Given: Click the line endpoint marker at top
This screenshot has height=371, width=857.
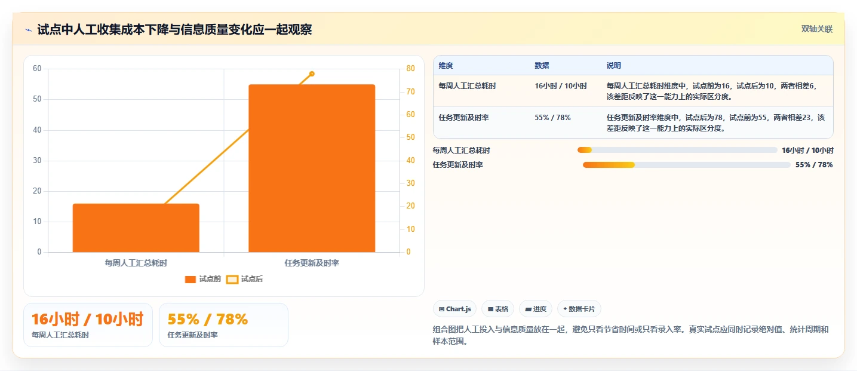Looking at the screenshot, I should [312, 73].
